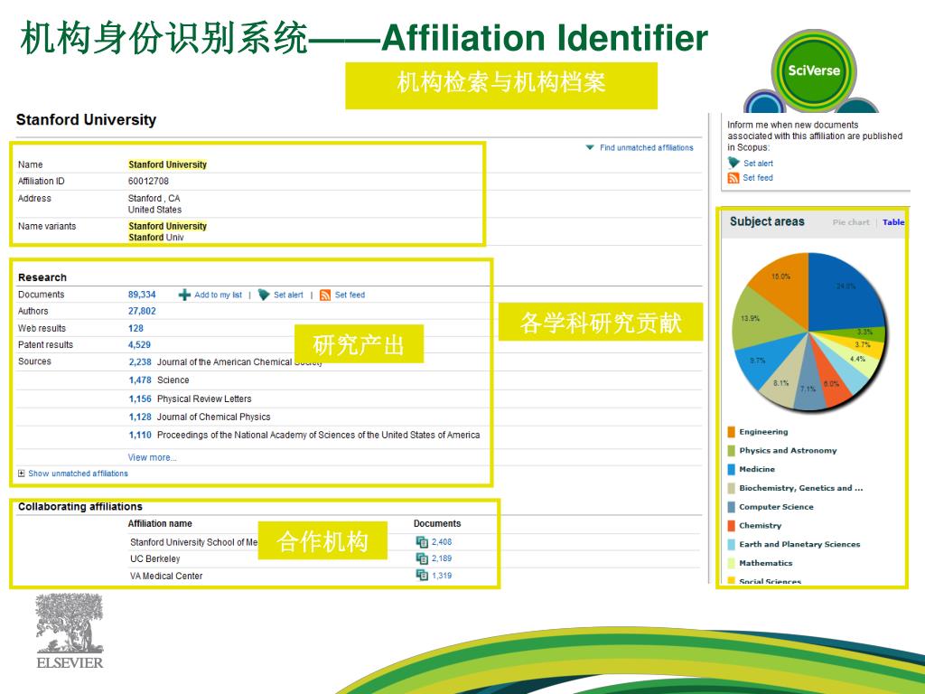Click documents icon in UC Berkeley row
The image size is (925, 694).
[422, 558]
